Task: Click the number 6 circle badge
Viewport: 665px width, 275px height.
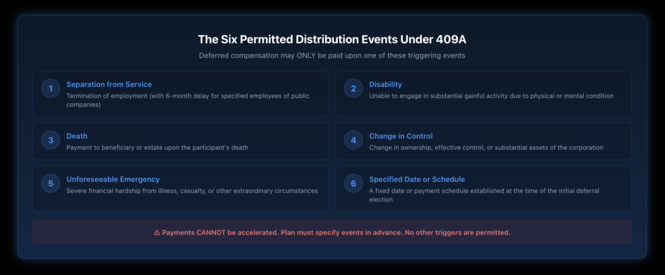Action: (353, 184)
